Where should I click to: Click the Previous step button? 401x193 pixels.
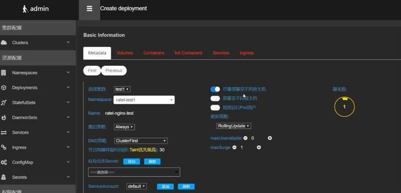[x=114, y=70]
